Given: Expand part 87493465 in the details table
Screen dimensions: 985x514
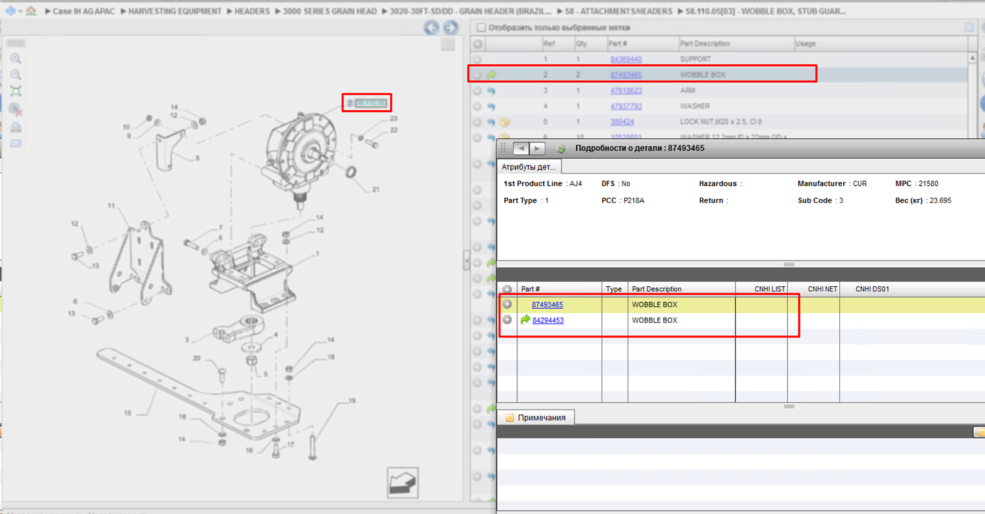Looking at the screenshot, I should [x=507, y=305].
